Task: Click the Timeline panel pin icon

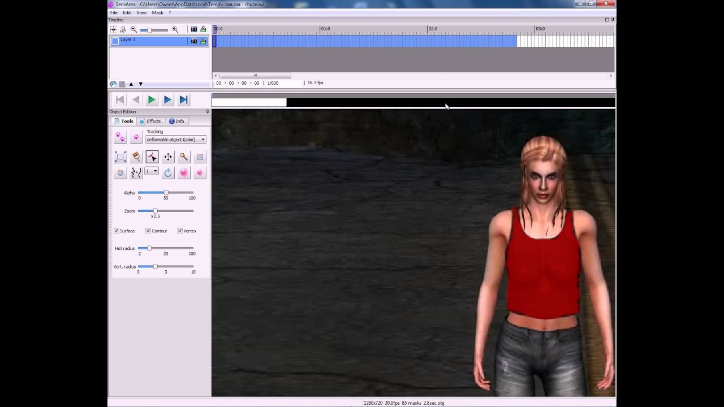Action: [613, 20]
